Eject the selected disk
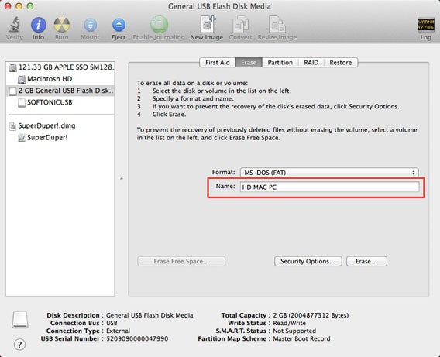This screenshot has height=357, width=440. click(x=119, y=25)
